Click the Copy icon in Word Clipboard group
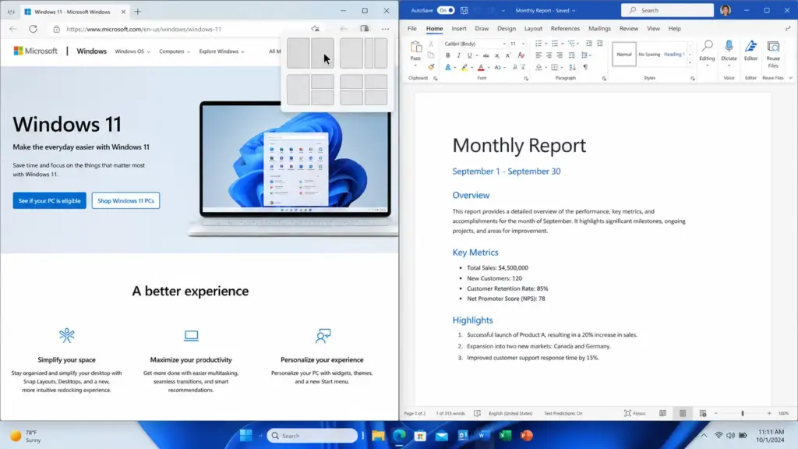 (x=430, y=55)
